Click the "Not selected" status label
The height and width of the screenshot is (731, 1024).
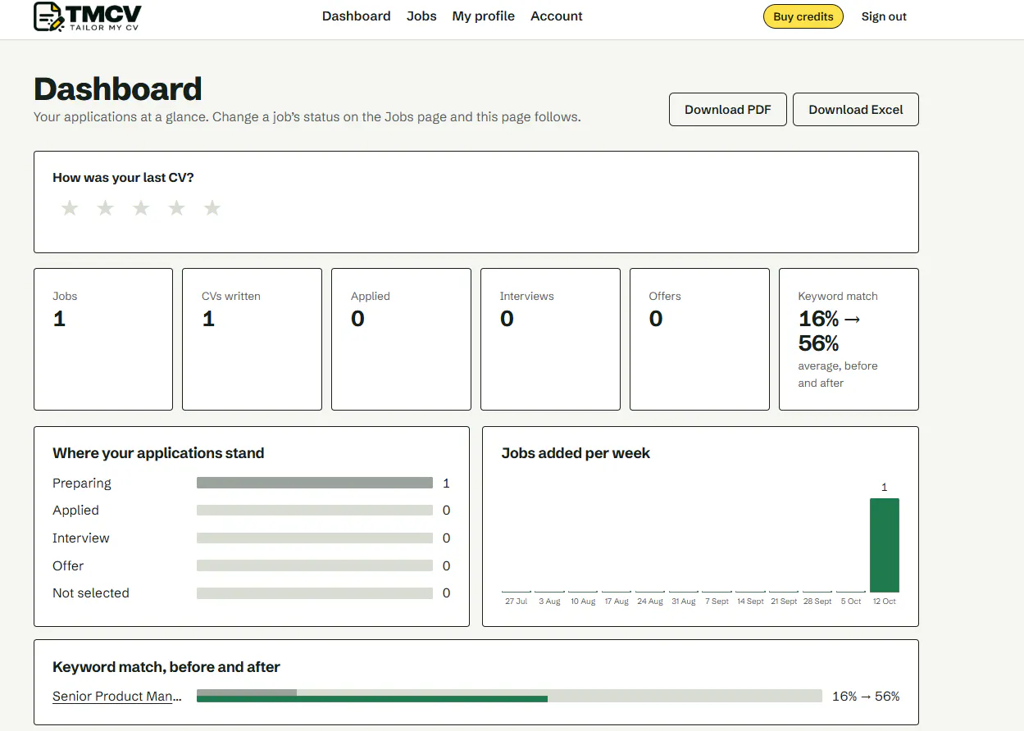point(91,593)
